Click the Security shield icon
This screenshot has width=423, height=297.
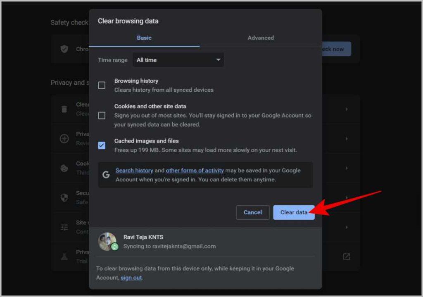(64, 197)
